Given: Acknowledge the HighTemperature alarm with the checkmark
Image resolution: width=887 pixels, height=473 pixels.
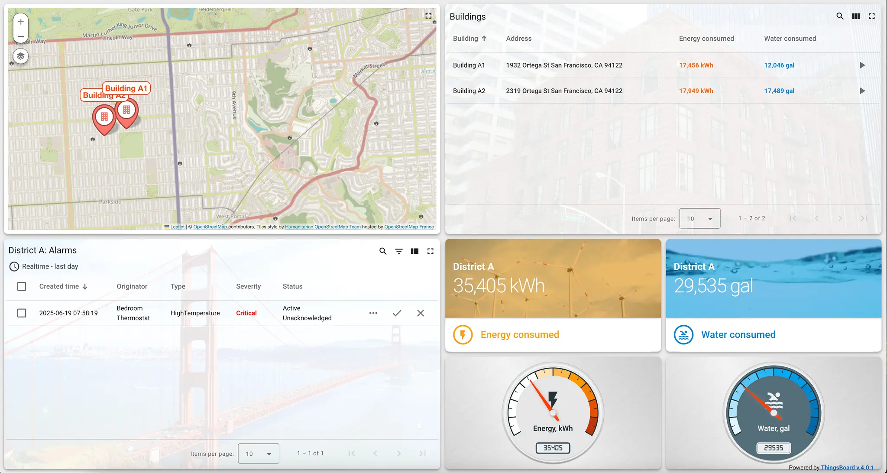Looking at the screenshot, I should (x=396, y=313).
